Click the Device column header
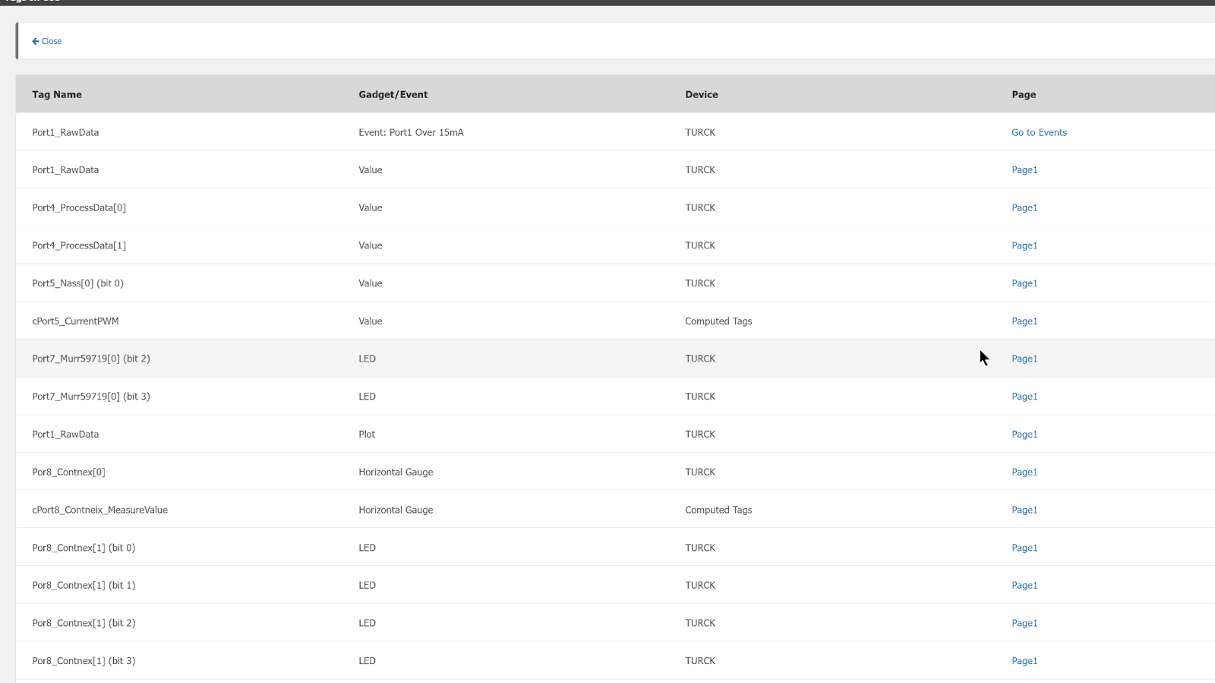This screenshot has height=683, width=1215. (x=702, y=94)
